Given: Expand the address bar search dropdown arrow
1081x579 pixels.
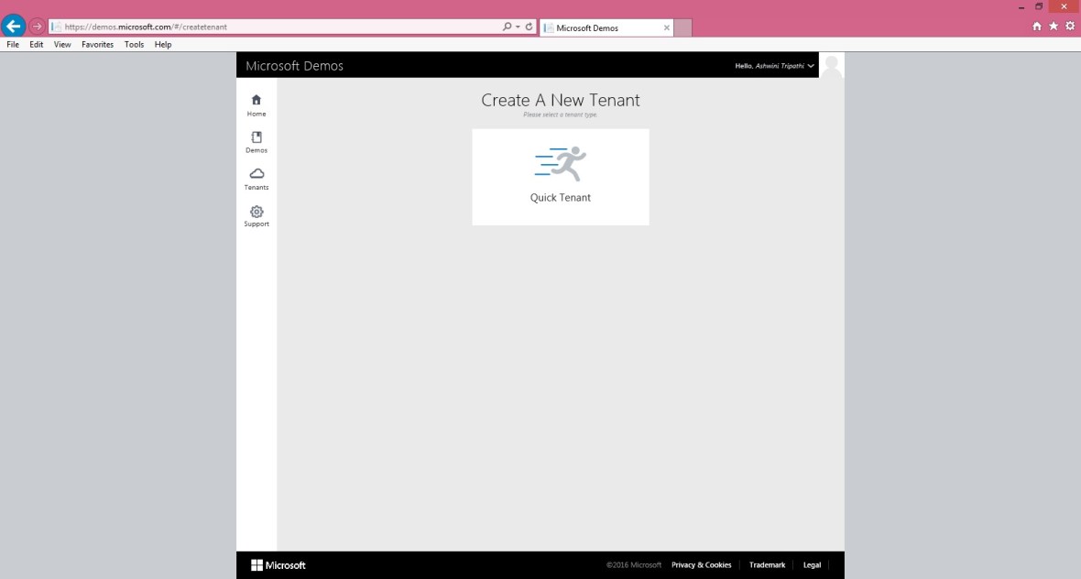Looking at the screenshot, I should pyautogui.click(x=518, y=27).
